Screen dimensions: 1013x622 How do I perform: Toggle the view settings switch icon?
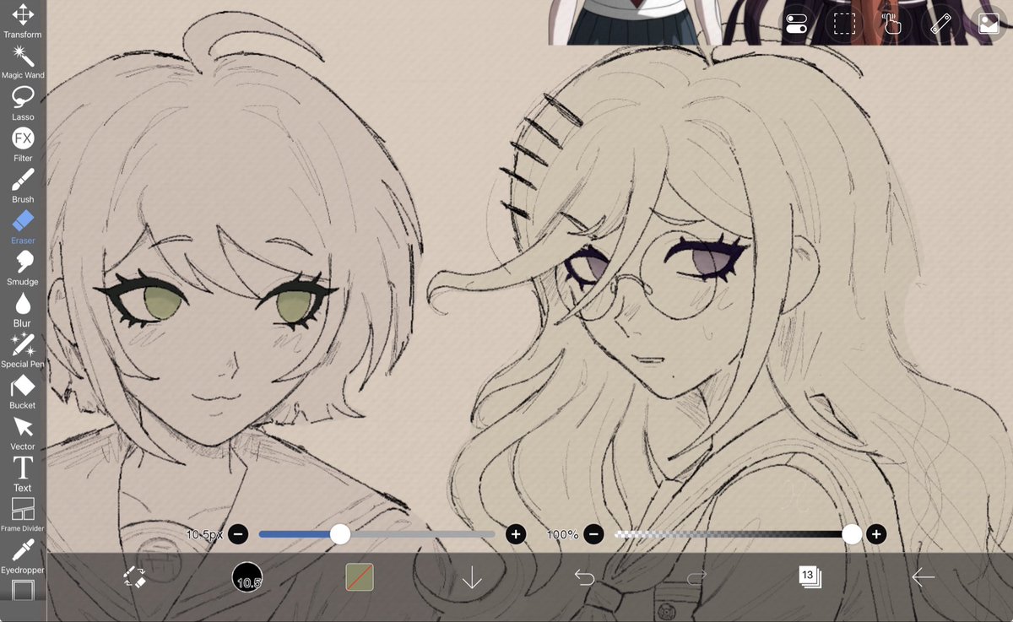tap(796, 24)
